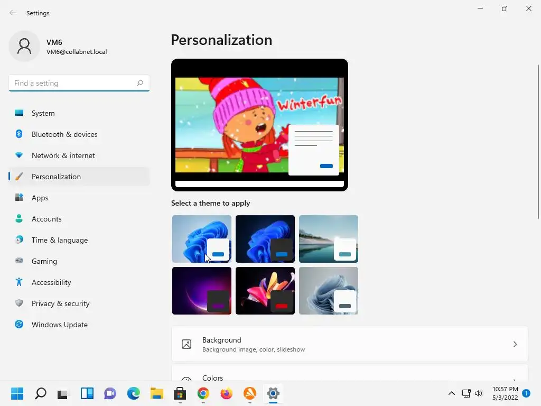Open Gaming settings
This screenshot has height=406, width=541.
tap(79, 261)
